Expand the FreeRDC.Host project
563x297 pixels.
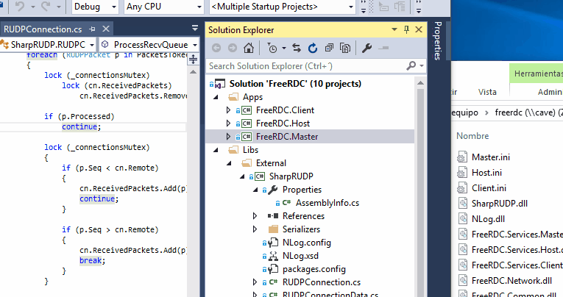tap(228, 124)
